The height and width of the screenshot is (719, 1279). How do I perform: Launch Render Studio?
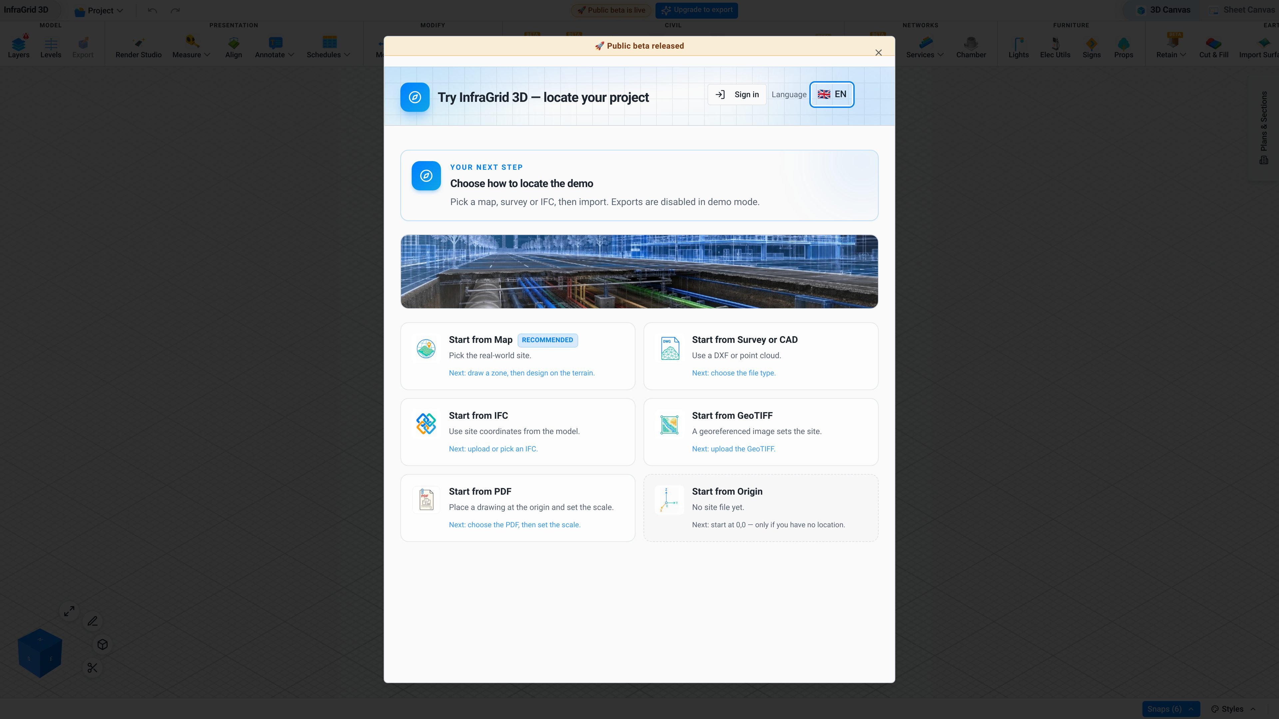pyautogui.click(x=139, y=47)
